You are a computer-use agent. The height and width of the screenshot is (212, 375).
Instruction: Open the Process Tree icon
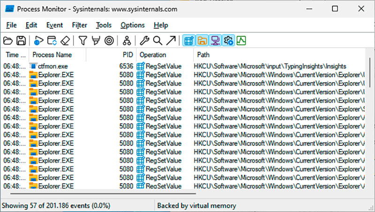tap(127, 41)
